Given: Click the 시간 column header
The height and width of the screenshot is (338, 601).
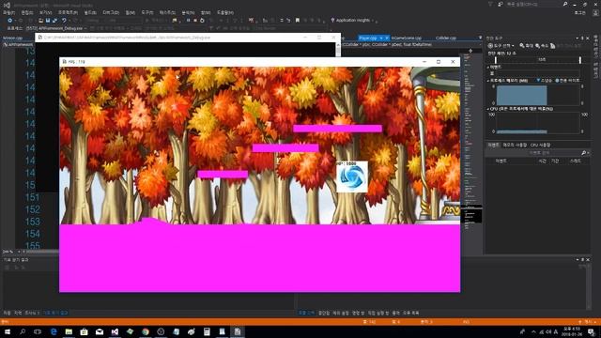Looking at the screenshot, I should [543, 161].
